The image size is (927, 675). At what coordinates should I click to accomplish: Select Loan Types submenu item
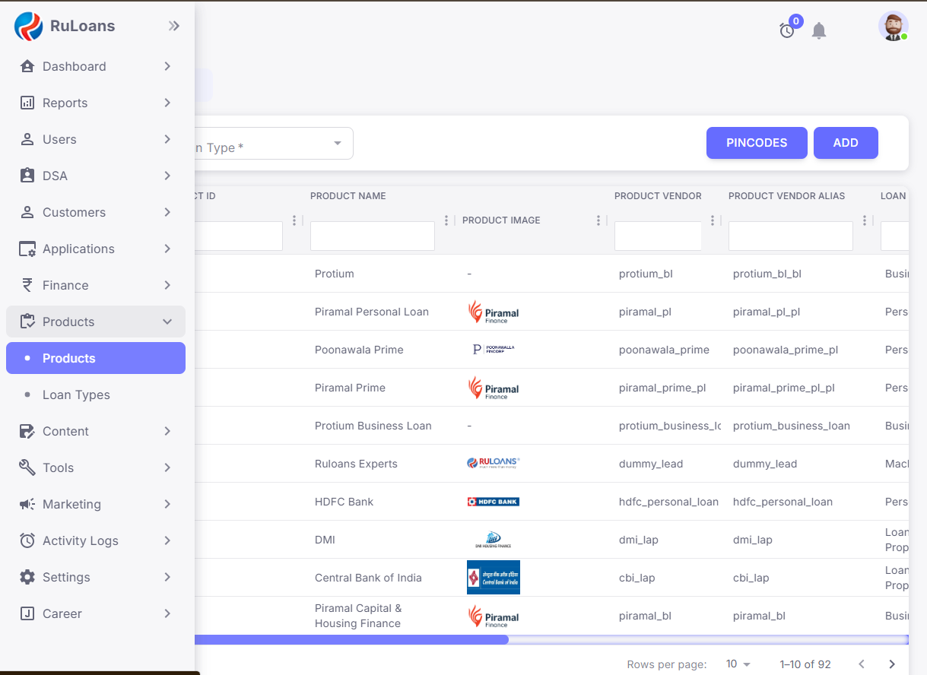76,395
